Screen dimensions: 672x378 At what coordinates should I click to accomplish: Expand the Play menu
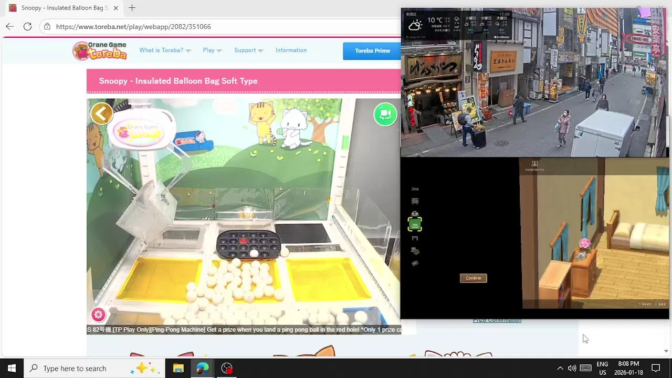[x=212, y=50]
